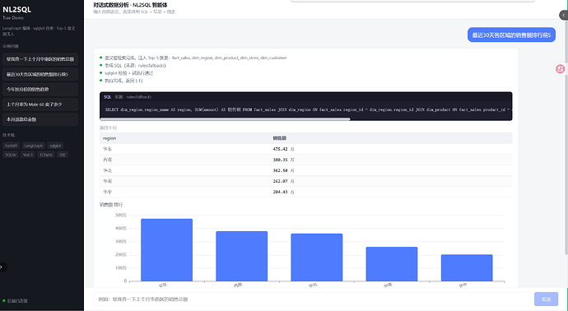Click the execution step line returning 5 rows
This screenshot has height=311, width=568.
coord(123,81)
